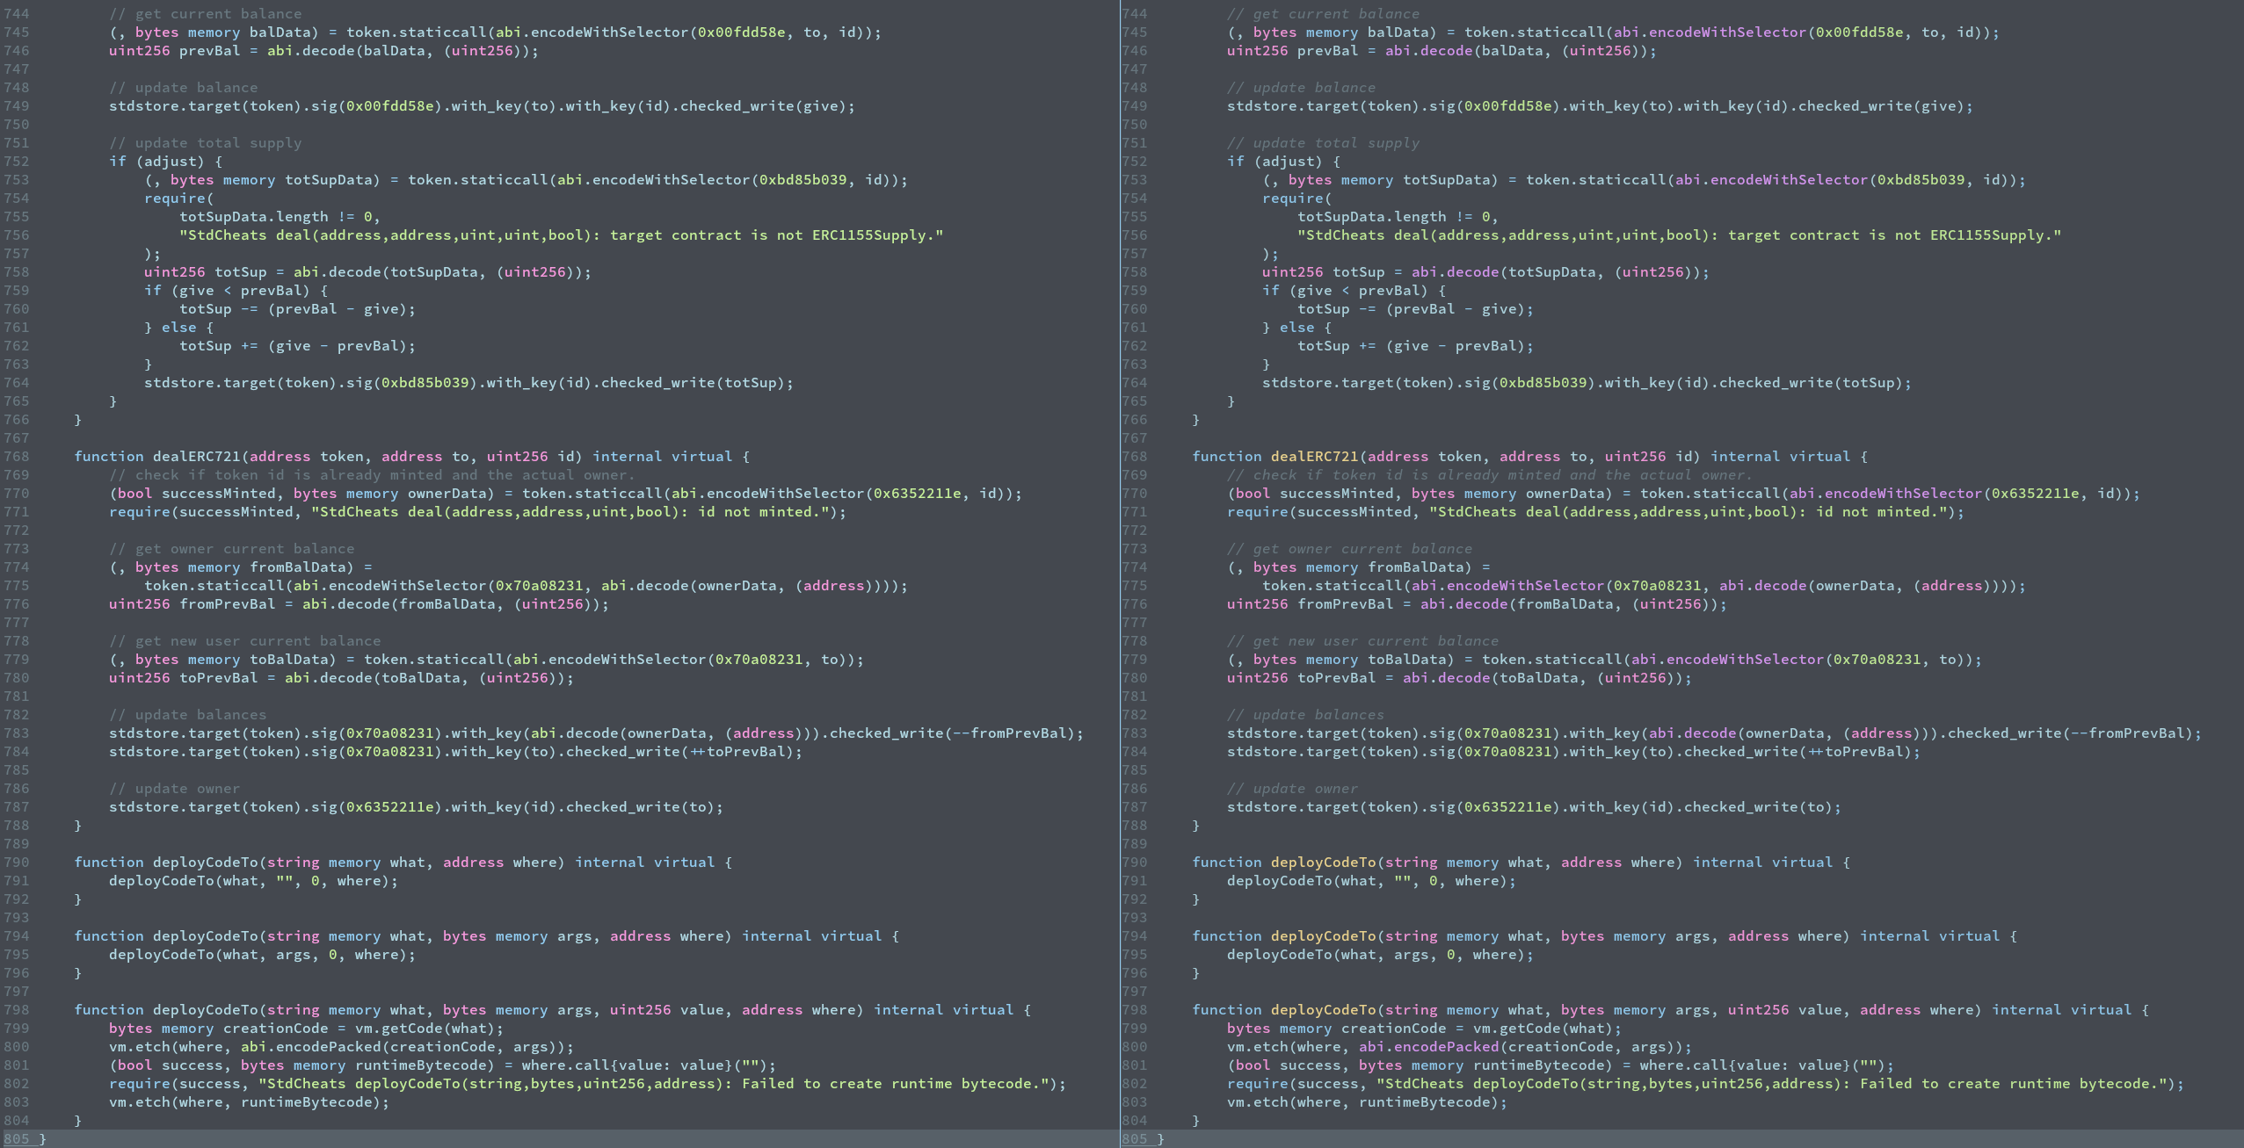This screenshot has width=2244, height=1148.
Task: Click 'if (adjust) {' on line 752, right pane
Action: (1284, 162)
